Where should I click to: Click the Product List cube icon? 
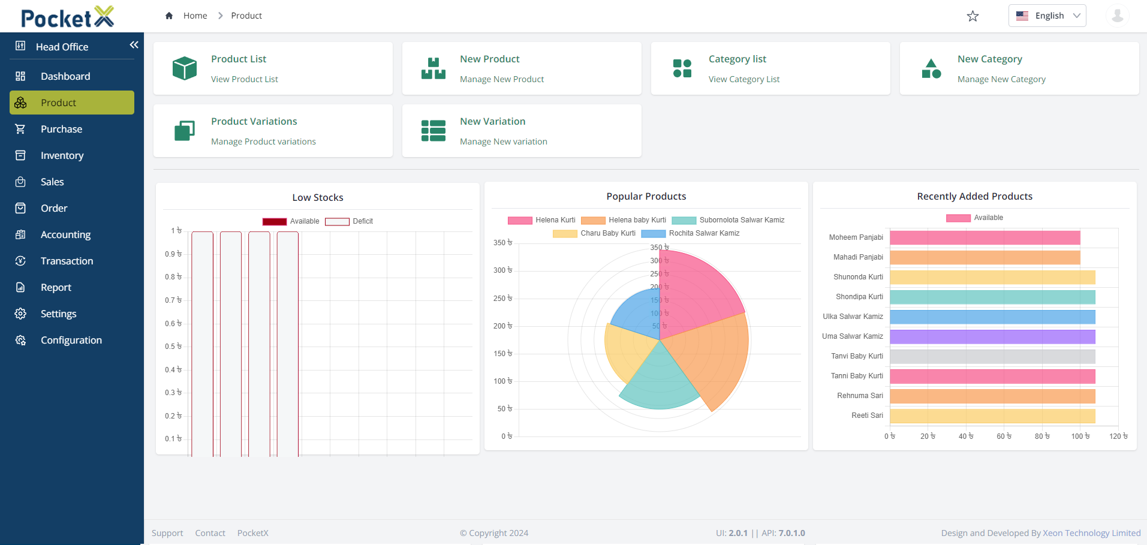click(x=184, y=68)
